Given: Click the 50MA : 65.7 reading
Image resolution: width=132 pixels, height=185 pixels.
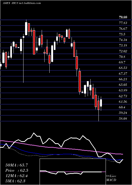Looking at the screenshot, I should click(x=17, y=165).
